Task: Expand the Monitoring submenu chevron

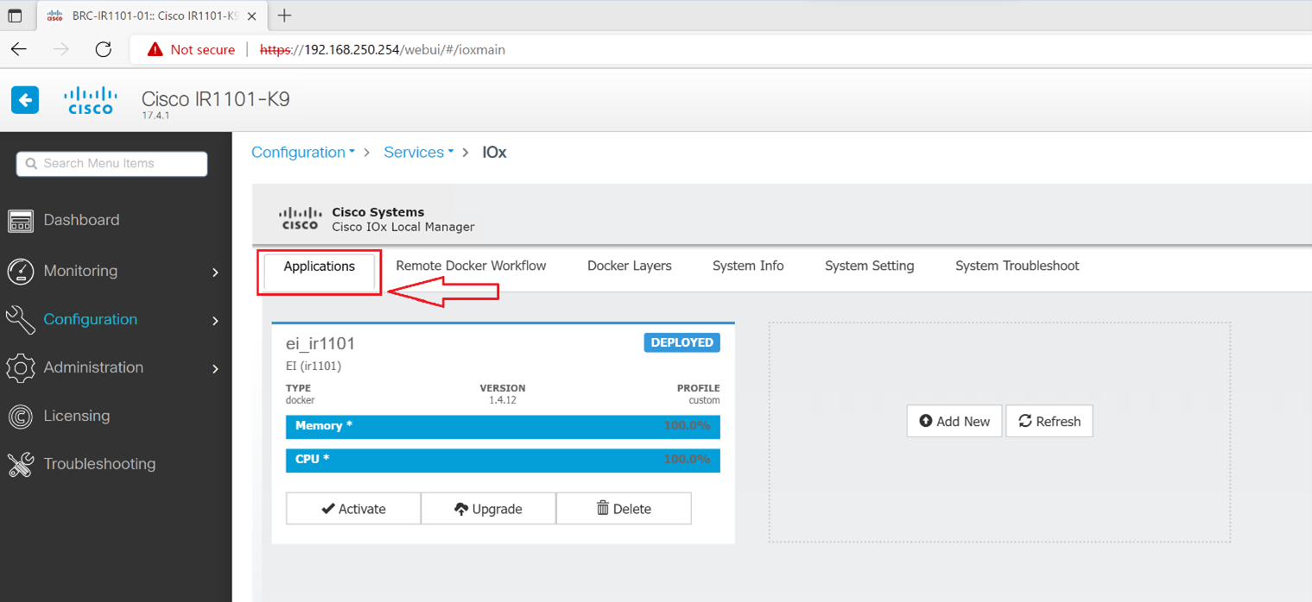Action: coord(215,273)
